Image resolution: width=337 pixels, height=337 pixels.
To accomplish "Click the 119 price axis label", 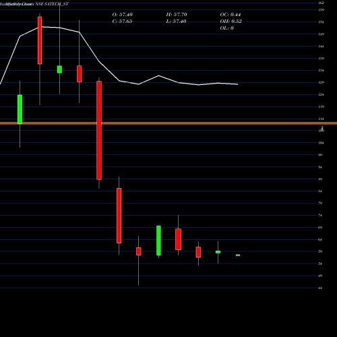I will (x=321, y=106).
